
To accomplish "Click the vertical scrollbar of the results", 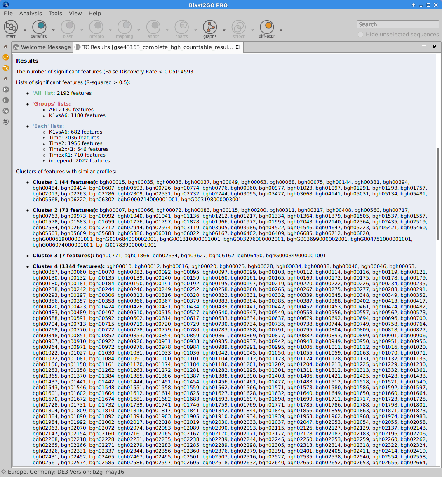I will coord(438,194).
